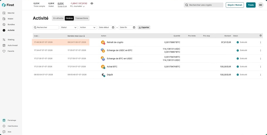Open the Wallet section icon
The width and height of the screenshot is (267, 135).
(x=4, y=19)
